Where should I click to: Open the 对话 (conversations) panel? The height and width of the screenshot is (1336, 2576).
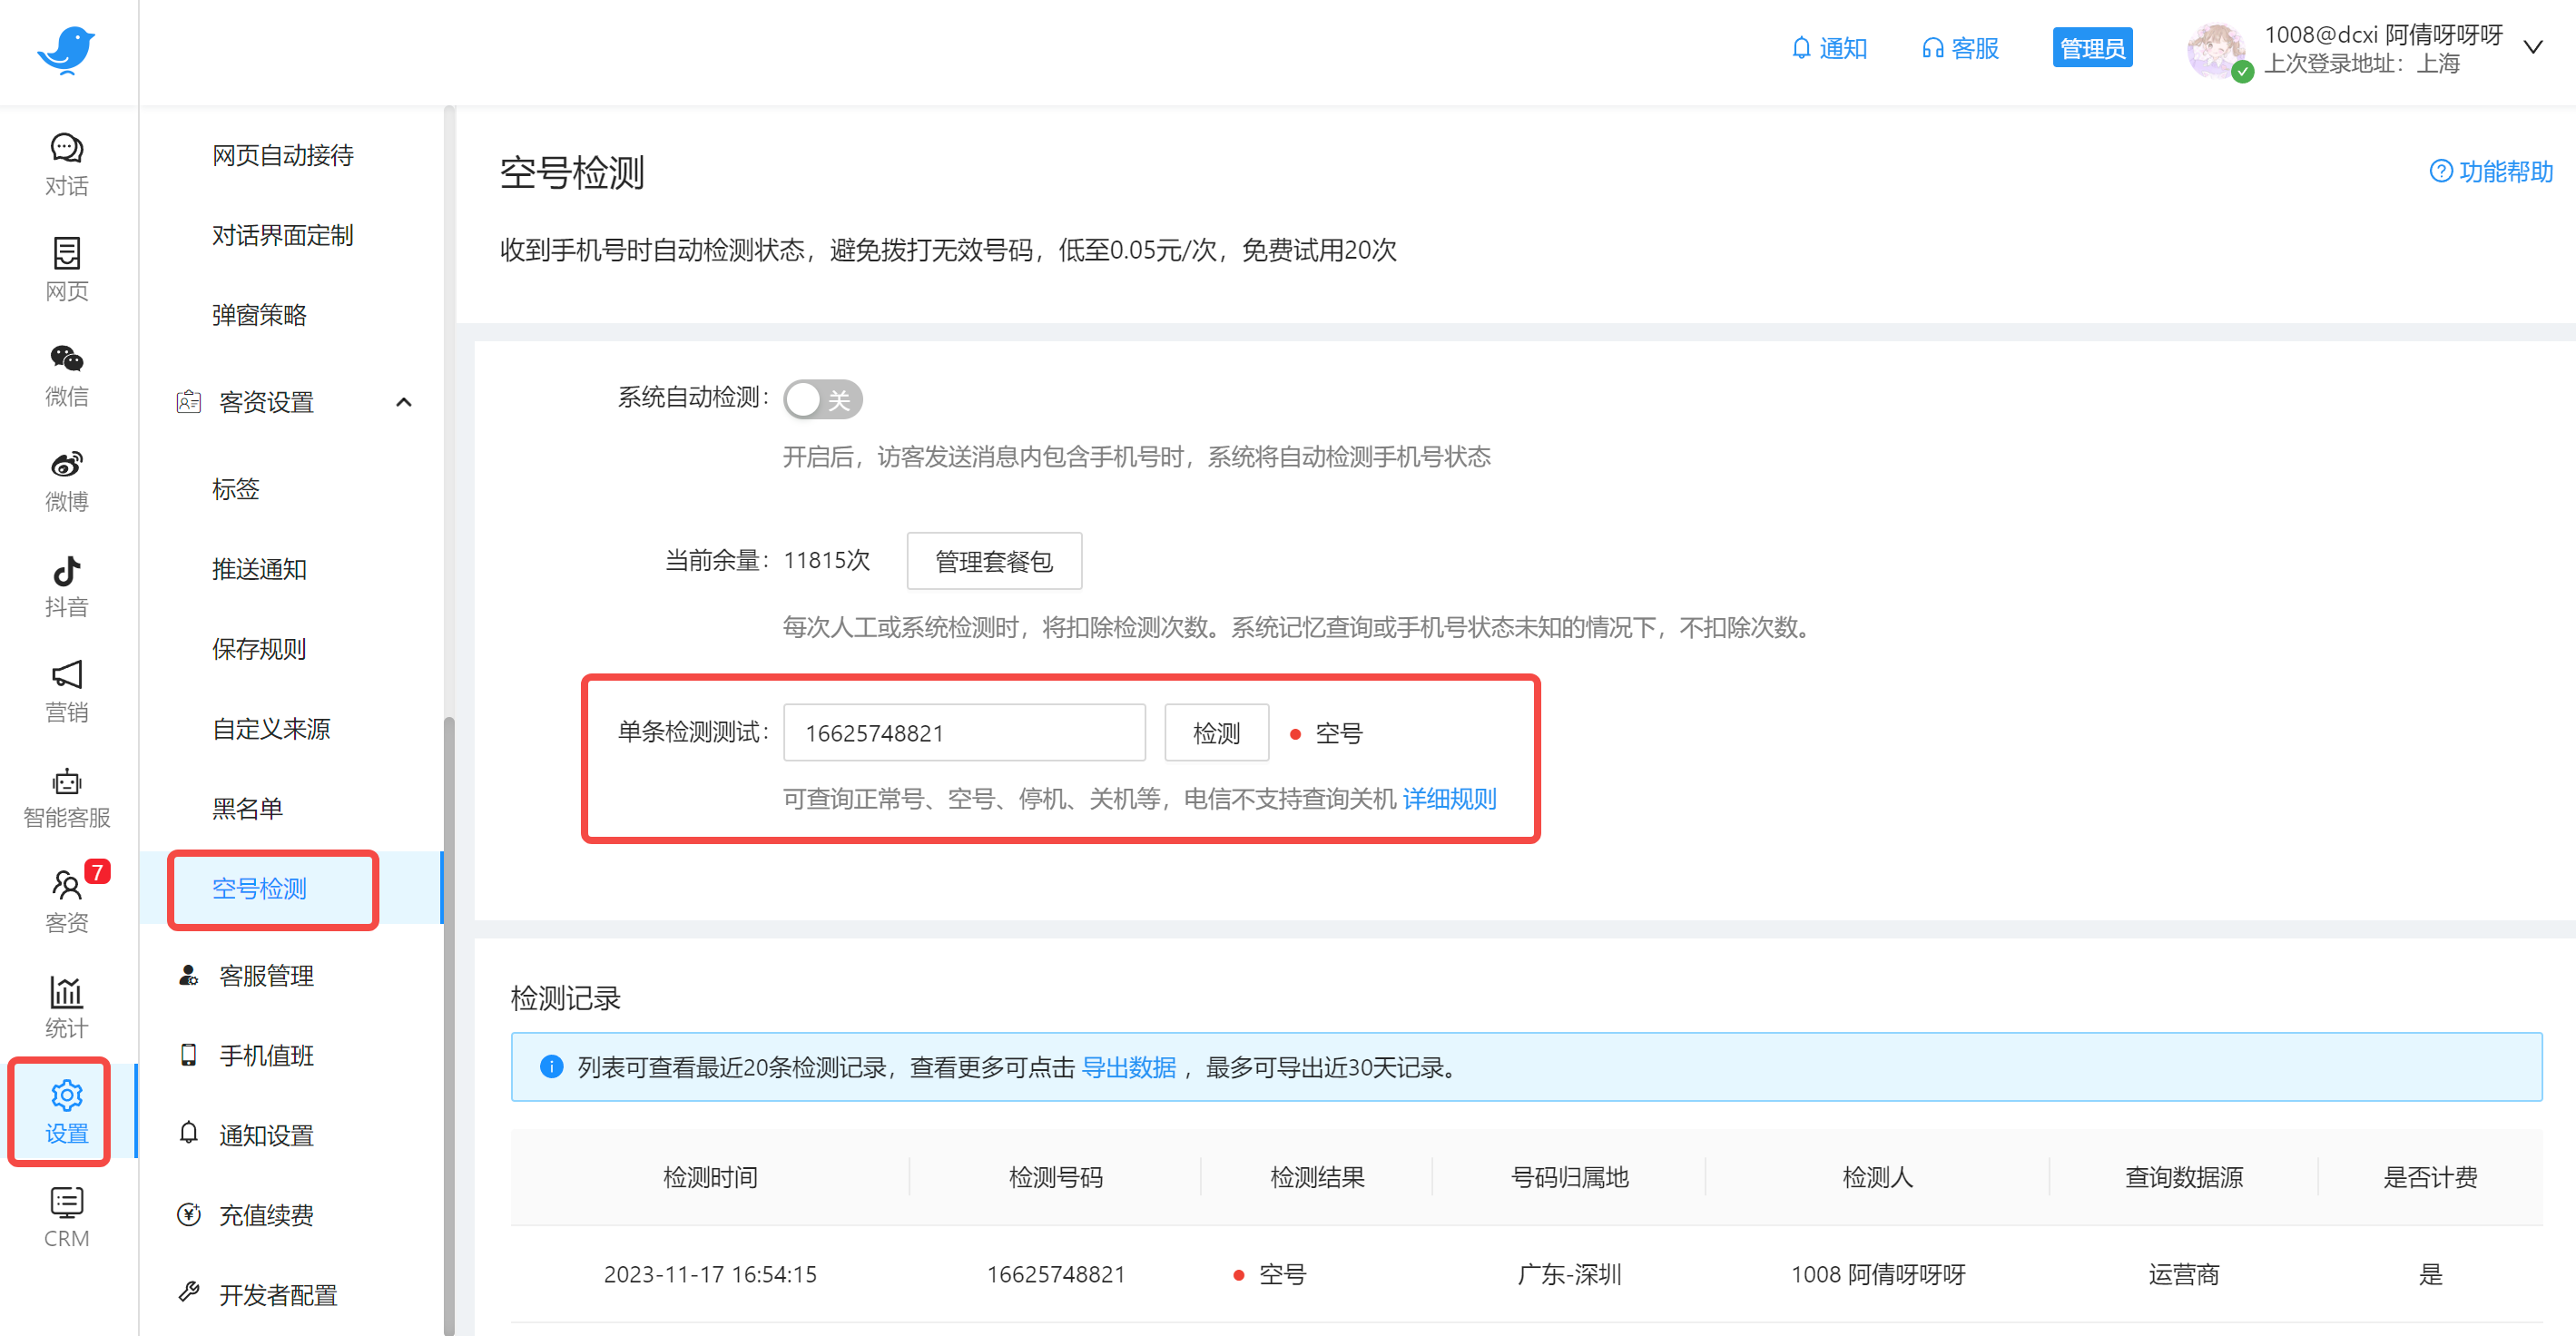[x=66, y=163]
